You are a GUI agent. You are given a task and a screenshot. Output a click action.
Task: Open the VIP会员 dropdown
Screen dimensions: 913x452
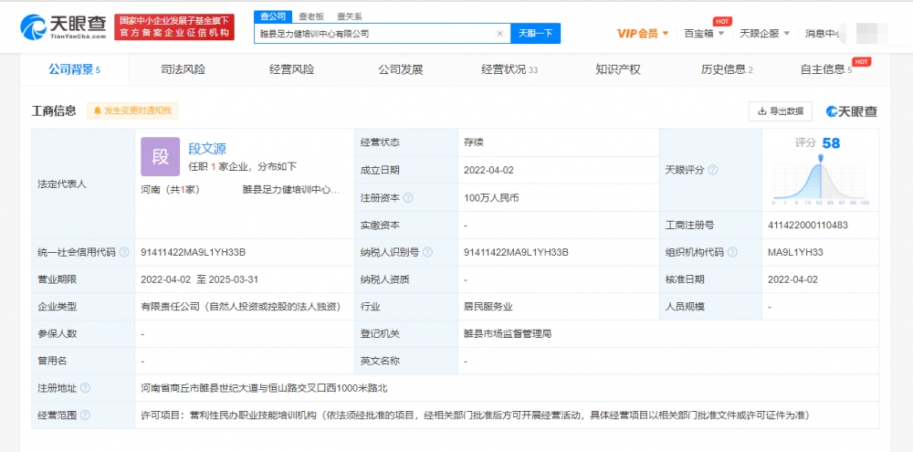coord(642,34)
